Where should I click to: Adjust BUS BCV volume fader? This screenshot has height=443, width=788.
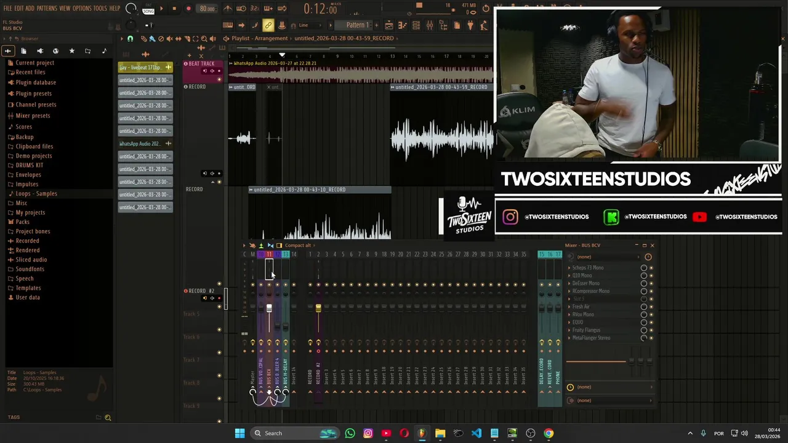point(269,308)
